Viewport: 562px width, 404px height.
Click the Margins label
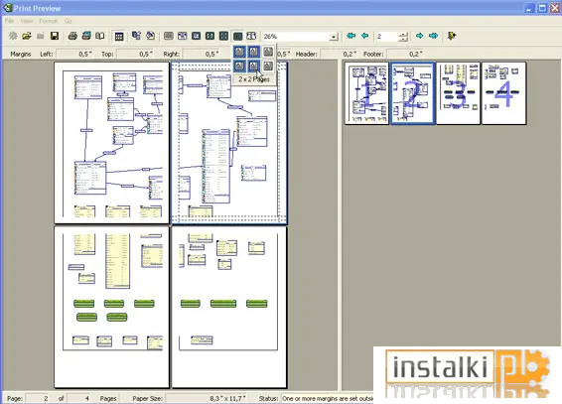[x=21, y=54]
